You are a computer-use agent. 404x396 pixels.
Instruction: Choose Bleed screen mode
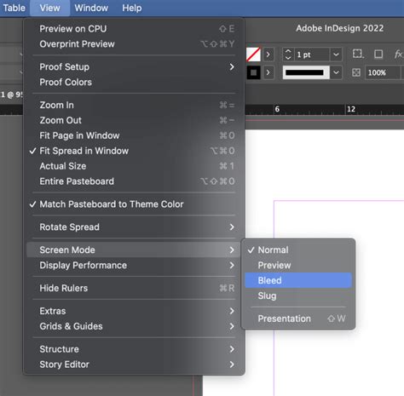[x=298, y=280]
